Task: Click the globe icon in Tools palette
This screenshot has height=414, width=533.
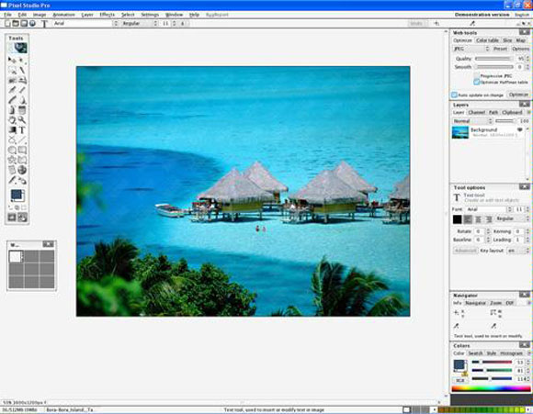Action: pyautogui.click(x=22, y=170)
